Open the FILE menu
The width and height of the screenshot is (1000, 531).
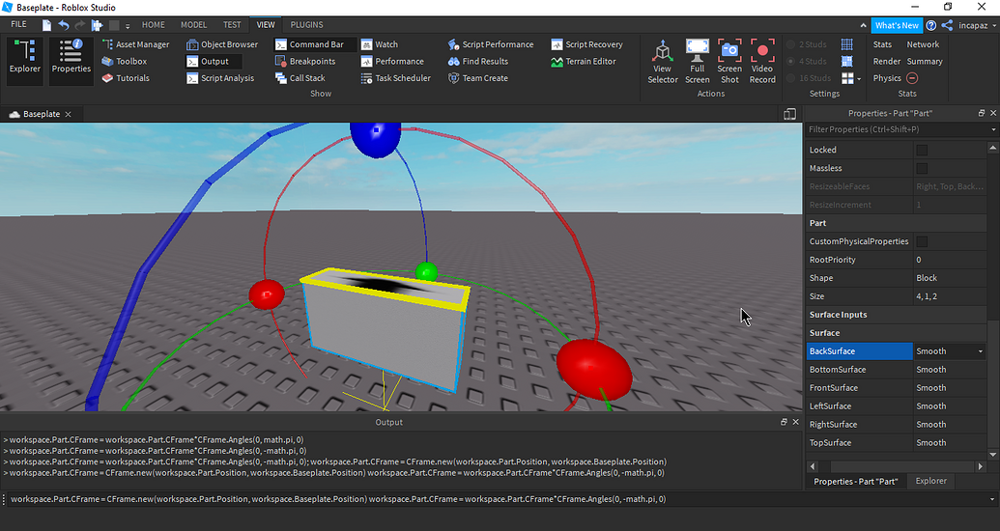pos(19,24)
